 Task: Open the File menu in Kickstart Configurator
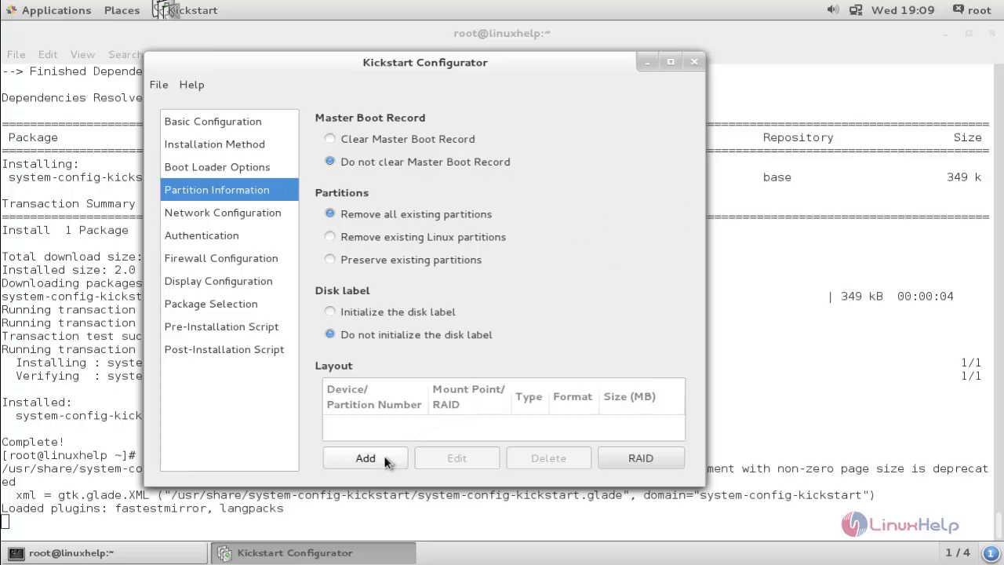click(x=158, y=85)
